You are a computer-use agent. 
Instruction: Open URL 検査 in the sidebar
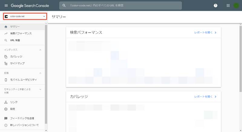tap(22, 40)
